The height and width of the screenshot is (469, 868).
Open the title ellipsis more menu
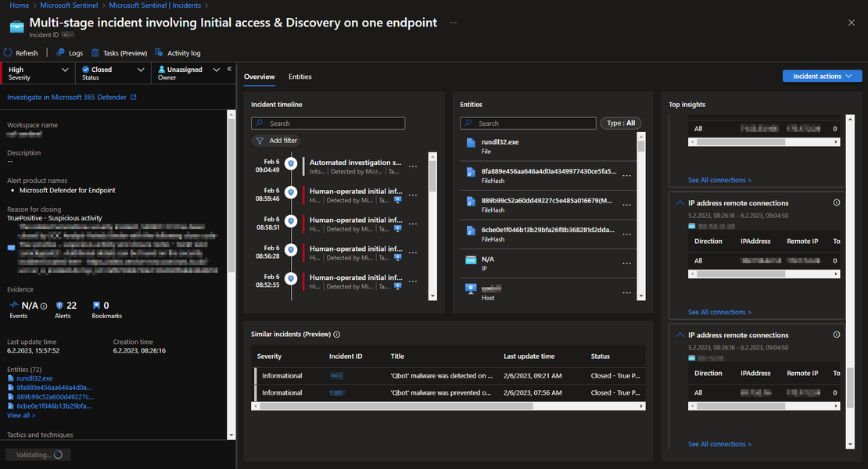click(454, 23)
